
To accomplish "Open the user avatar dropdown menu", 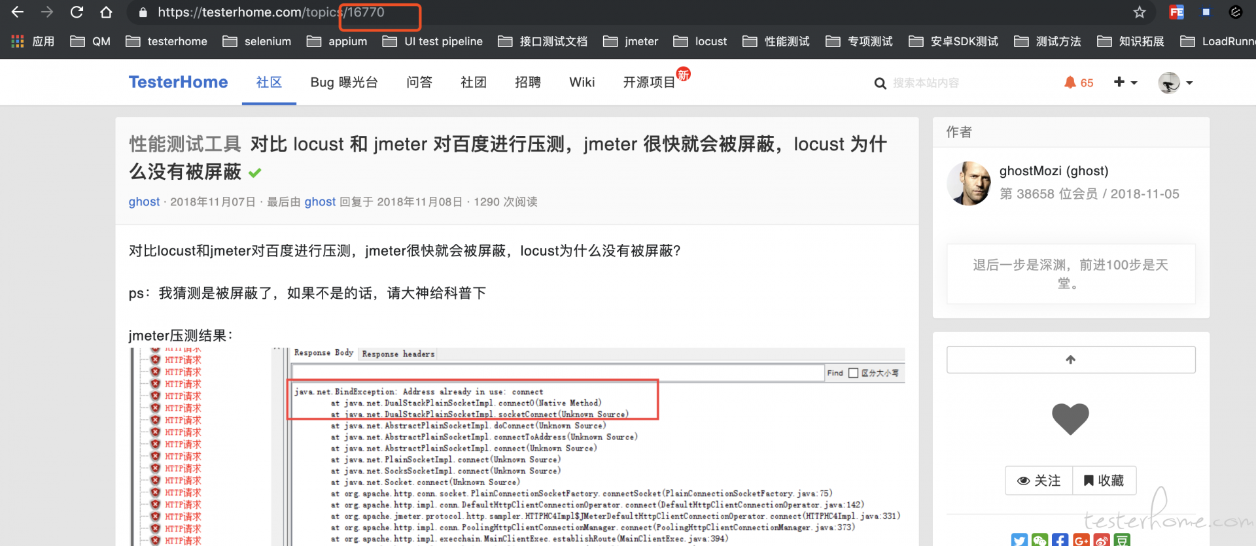I will pyautogui.click(x=1176, y=83).
